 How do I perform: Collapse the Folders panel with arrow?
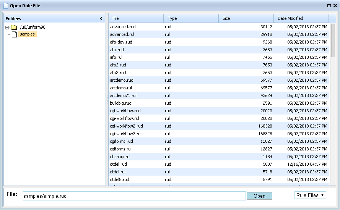click(101, 19)
